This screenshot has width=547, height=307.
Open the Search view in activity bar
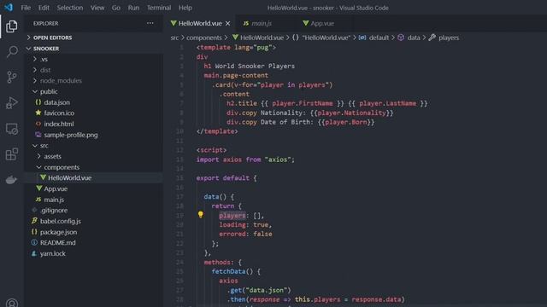(x=12, y=51)
